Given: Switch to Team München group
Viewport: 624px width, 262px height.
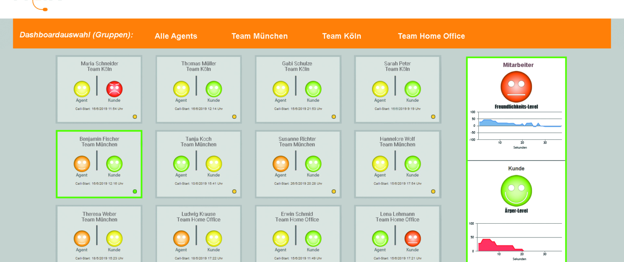Looking at the screenshot, I should 259,36.
